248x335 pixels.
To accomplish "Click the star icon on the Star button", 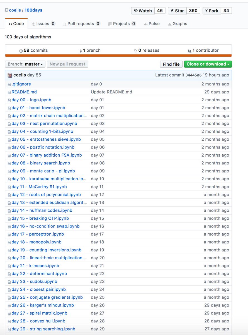I will click(172, 11).
